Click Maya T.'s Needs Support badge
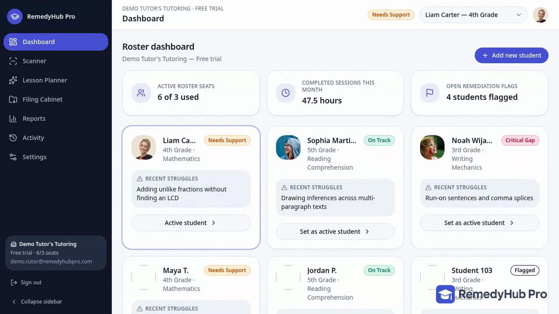The width and height of the screenshot is (559, 314). point(227,270)
